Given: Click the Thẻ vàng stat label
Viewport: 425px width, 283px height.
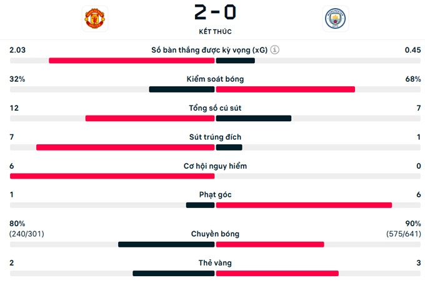Looking at the screenshot, I should (x=216, y=263).
